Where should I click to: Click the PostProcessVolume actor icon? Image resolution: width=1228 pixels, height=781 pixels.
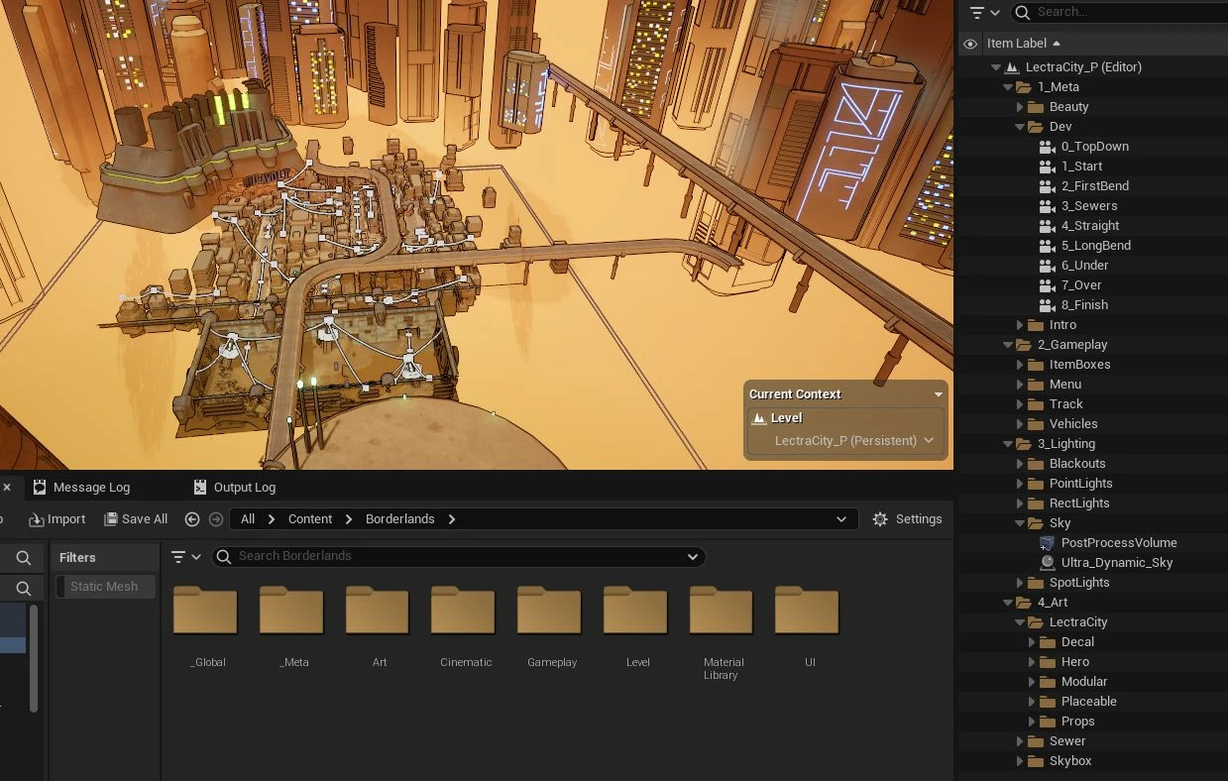tap(1047, 543)
